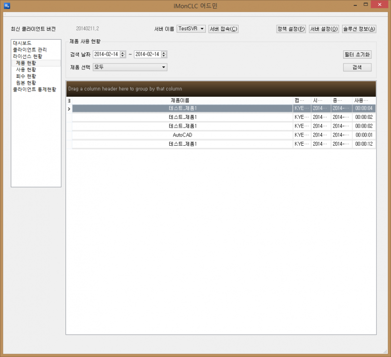391x357 pixels.
Task: Click the 검색 search button
Action: coord(357,67)
